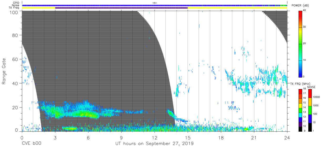323x149 pixels.
Task: Click the NOISE legend title
Action: click(x=311, y=87)
